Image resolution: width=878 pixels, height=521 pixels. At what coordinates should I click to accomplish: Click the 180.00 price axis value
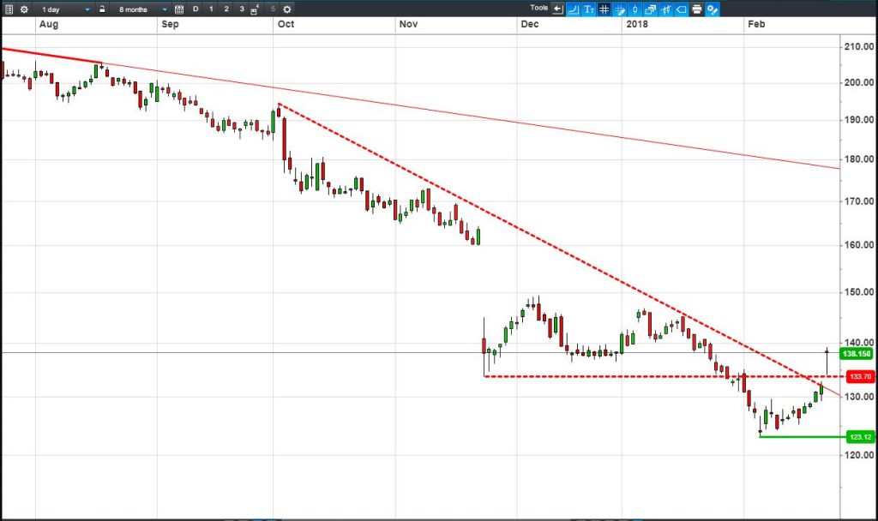[x=859, y=159]
